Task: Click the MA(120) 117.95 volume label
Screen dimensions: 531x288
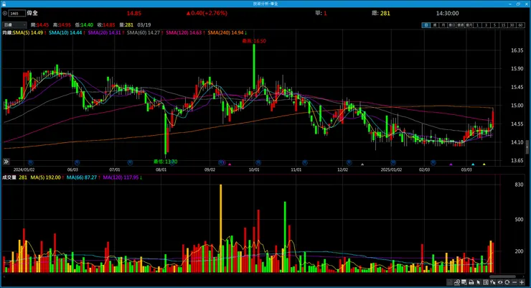Action: (x=121, y=177)
